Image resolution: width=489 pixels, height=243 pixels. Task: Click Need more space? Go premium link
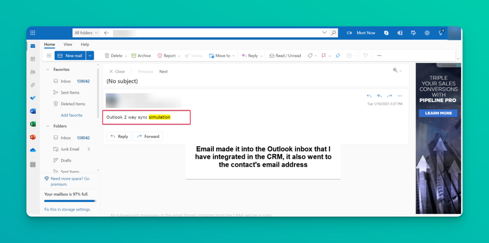coord(70,181)
